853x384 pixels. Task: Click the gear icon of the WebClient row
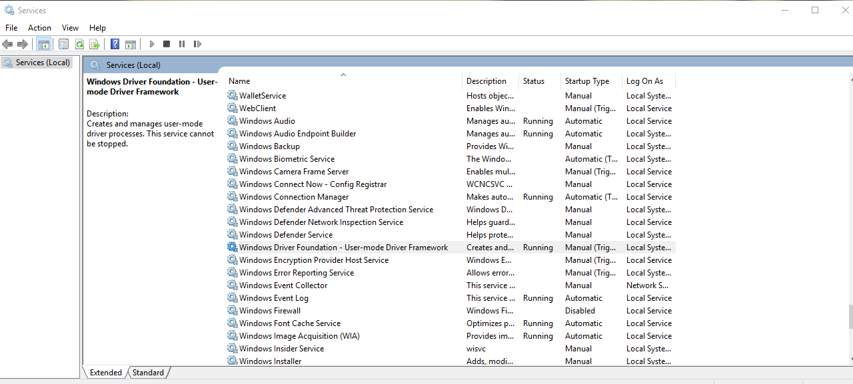(232, 108)
